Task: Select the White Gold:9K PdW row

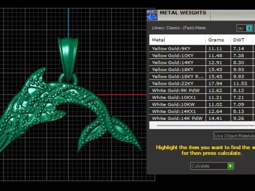Action: point(202,90)
